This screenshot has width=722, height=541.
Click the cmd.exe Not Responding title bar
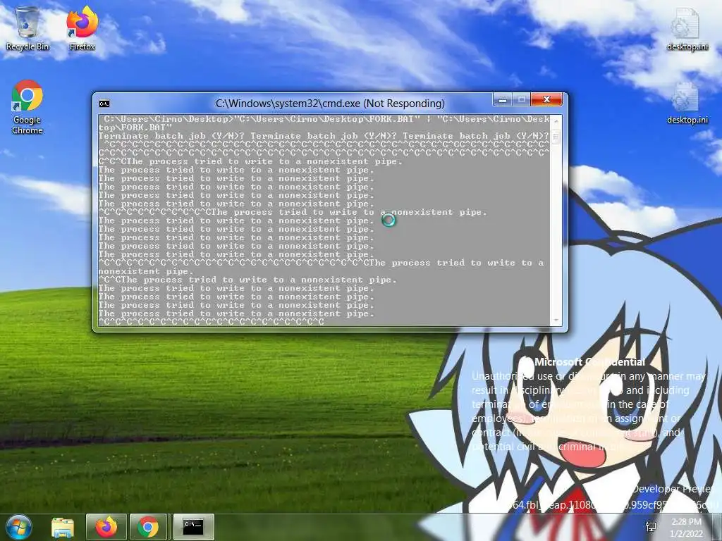pyautogui.click(x=330, y=103)
